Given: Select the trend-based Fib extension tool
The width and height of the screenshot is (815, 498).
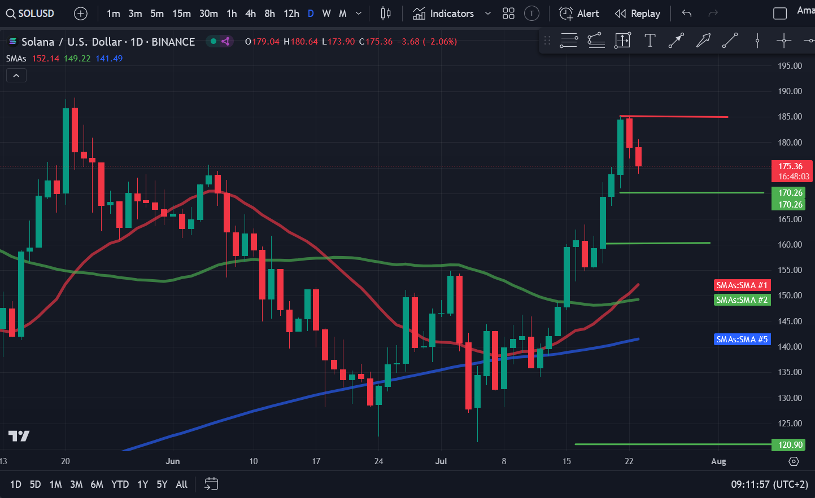Looking at the screenshot, I should (x=596, y=41).
